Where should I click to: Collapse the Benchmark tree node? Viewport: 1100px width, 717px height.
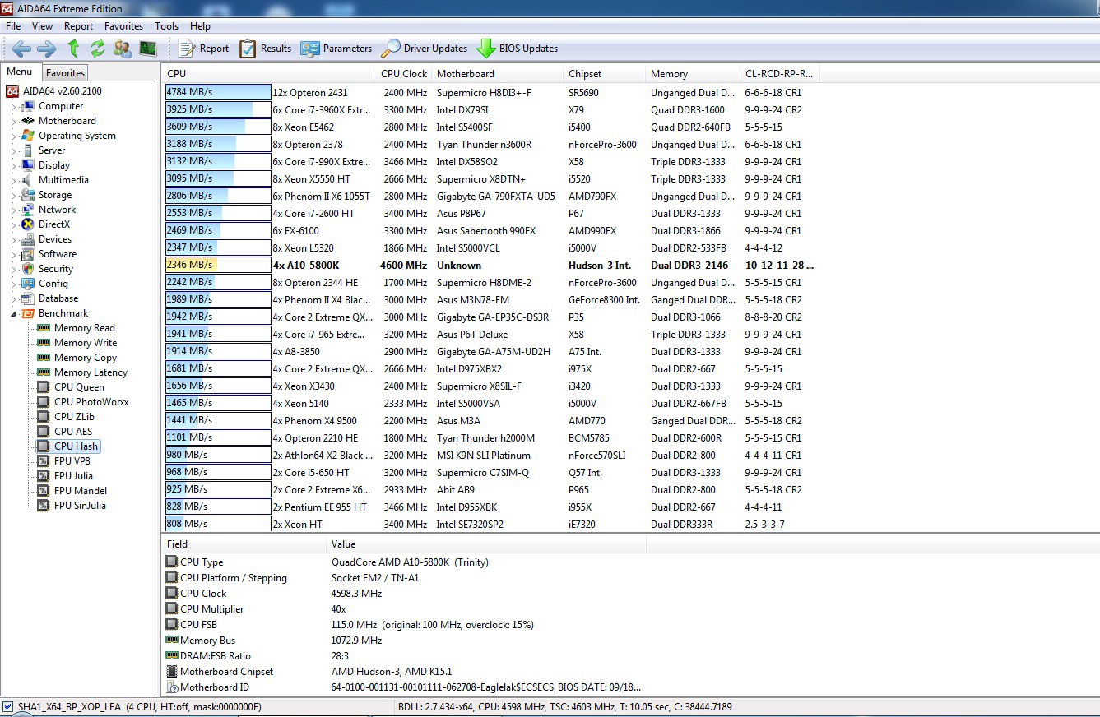pyautogui.click(x=13, y=314)
